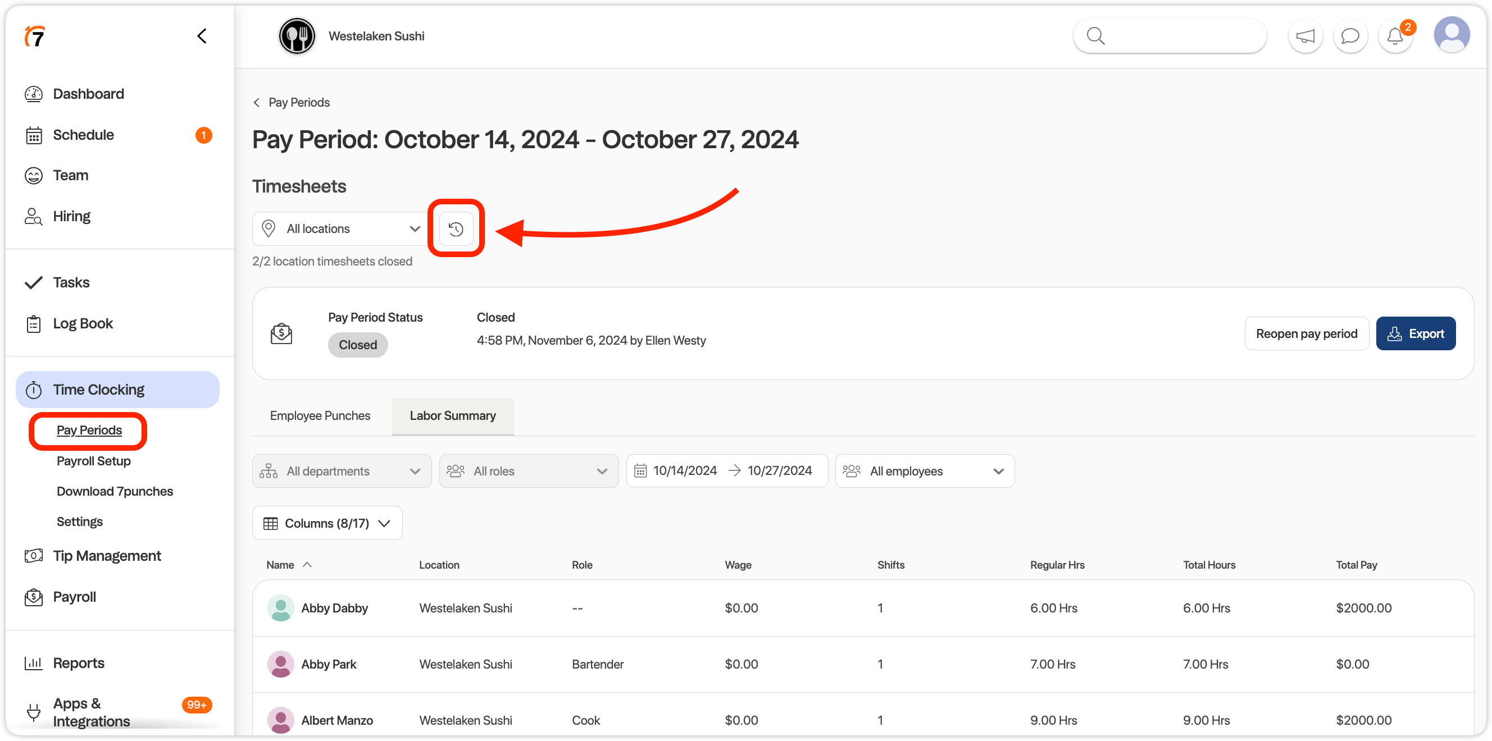The image size is (1492, 741).
Task: Click the search magnifier icon
Action: coord(1095,36)
